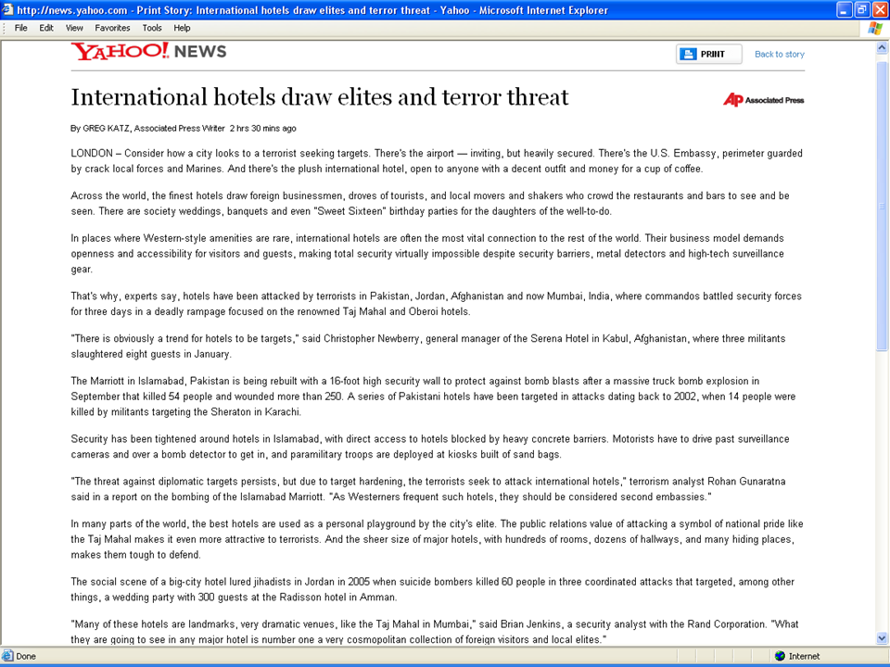Open the View menu
This screenshot has height=667, width=890.
(x=74, y=28)
